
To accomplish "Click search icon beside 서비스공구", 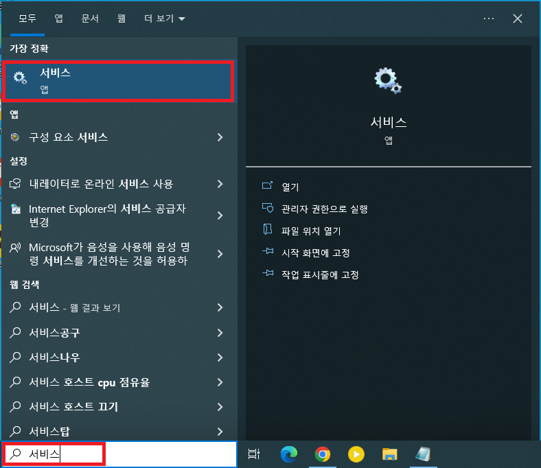I will click(16, 332).
